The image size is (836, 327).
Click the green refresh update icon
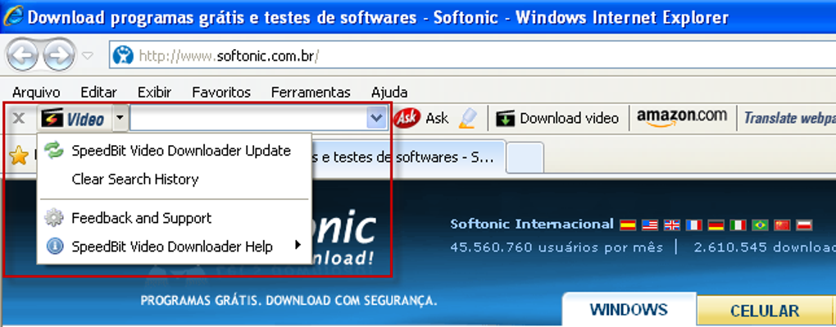54,151
